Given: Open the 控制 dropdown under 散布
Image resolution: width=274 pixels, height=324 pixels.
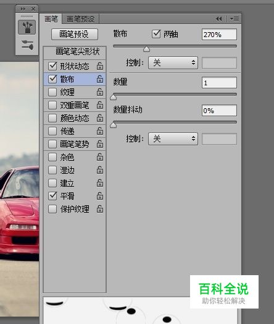Looking at the screenshot, I should click(173, 62).
